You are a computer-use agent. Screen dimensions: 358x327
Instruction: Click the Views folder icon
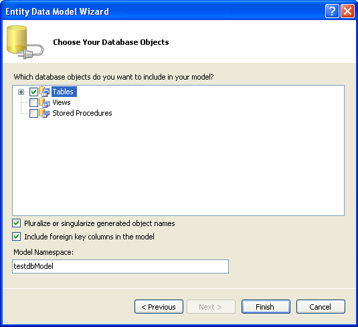click(44, 102)
